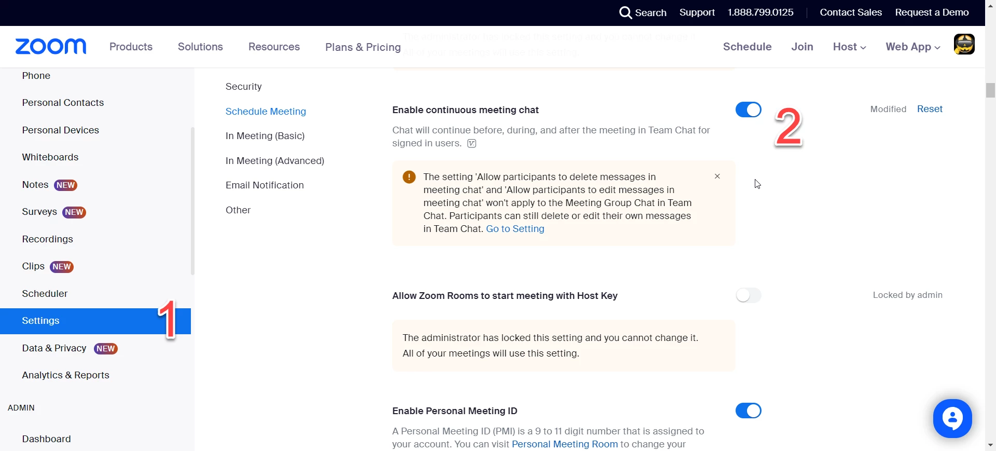The height and width of the screenshot is (451, 996).
Task: Select the Other settings section
Action: click(x=238, y=210)
